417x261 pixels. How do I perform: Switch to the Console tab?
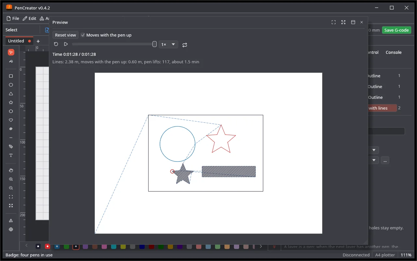[394, 52]
